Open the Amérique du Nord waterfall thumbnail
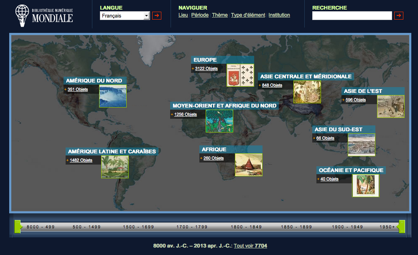 (x=112, y=96)
